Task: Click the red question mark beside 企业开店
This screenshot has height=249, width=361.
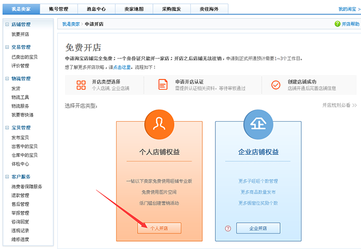Action: pyautogui.click(x=228, y=228)
